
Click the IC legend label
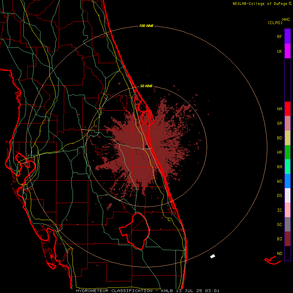(279, 210)
